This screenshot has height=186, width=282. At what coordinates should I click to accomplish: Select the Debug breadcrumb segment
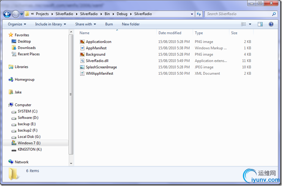(x=122, y=14)
